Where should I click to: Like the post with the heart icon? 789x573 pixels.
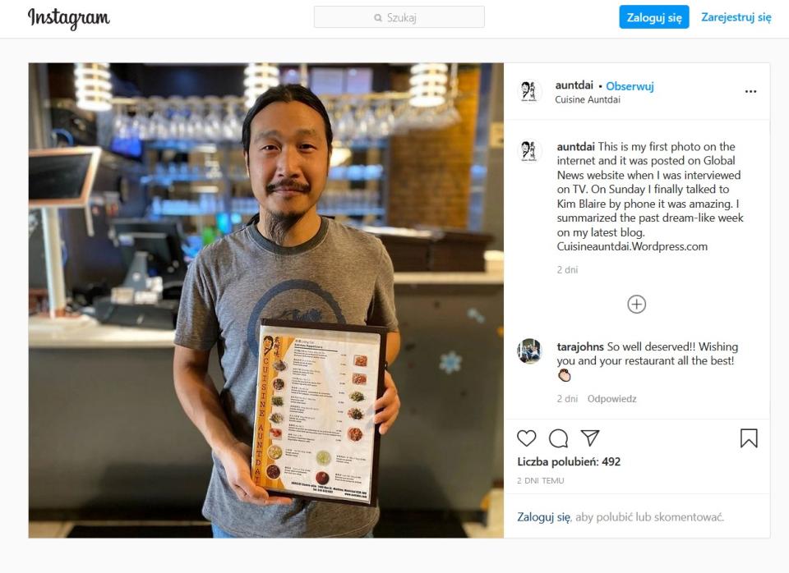(x=526, y=438)
